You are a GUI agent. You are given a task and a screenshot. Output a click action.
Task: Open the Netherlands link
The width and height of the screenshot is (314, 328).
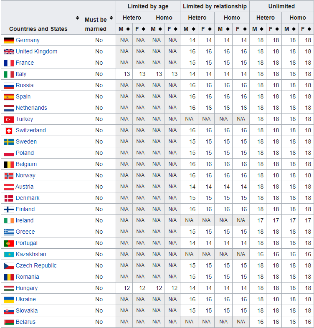click(x=31, y=108)
